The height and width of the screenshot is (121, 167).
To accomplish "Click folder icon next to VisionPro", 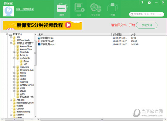I will [x=18, y=82].
